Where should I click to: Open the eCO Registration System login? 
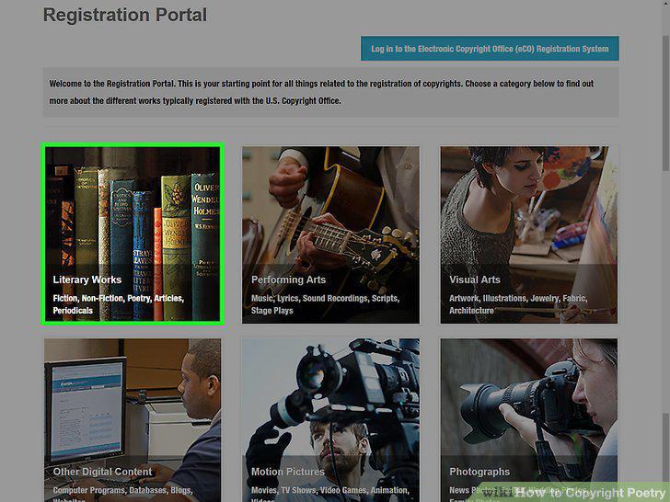(x=490, y=48)
